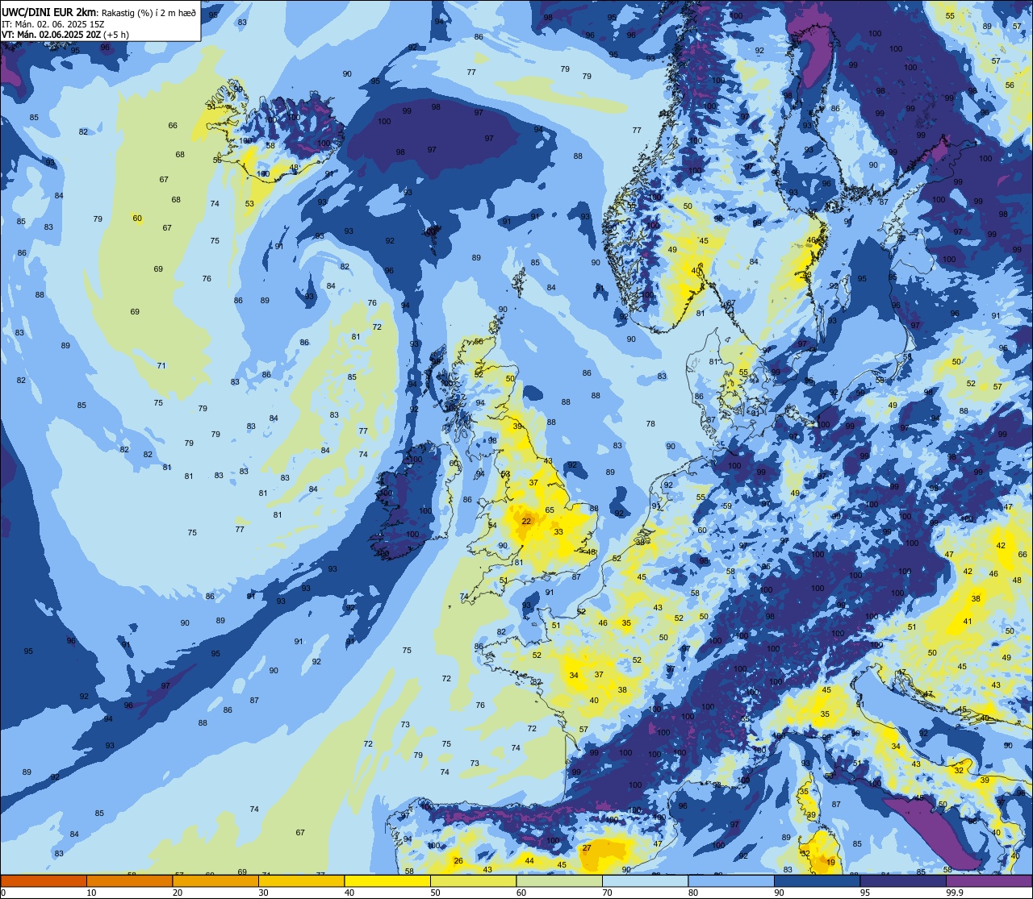Click the humidity value "22" over central England
The height and width of the screenshot is (899, 1033).
(x=526, y=522)
